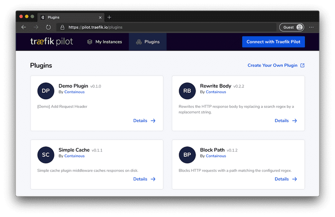
Task: Click the v0.1.0 version label
Action: click(x=95, y=86)
